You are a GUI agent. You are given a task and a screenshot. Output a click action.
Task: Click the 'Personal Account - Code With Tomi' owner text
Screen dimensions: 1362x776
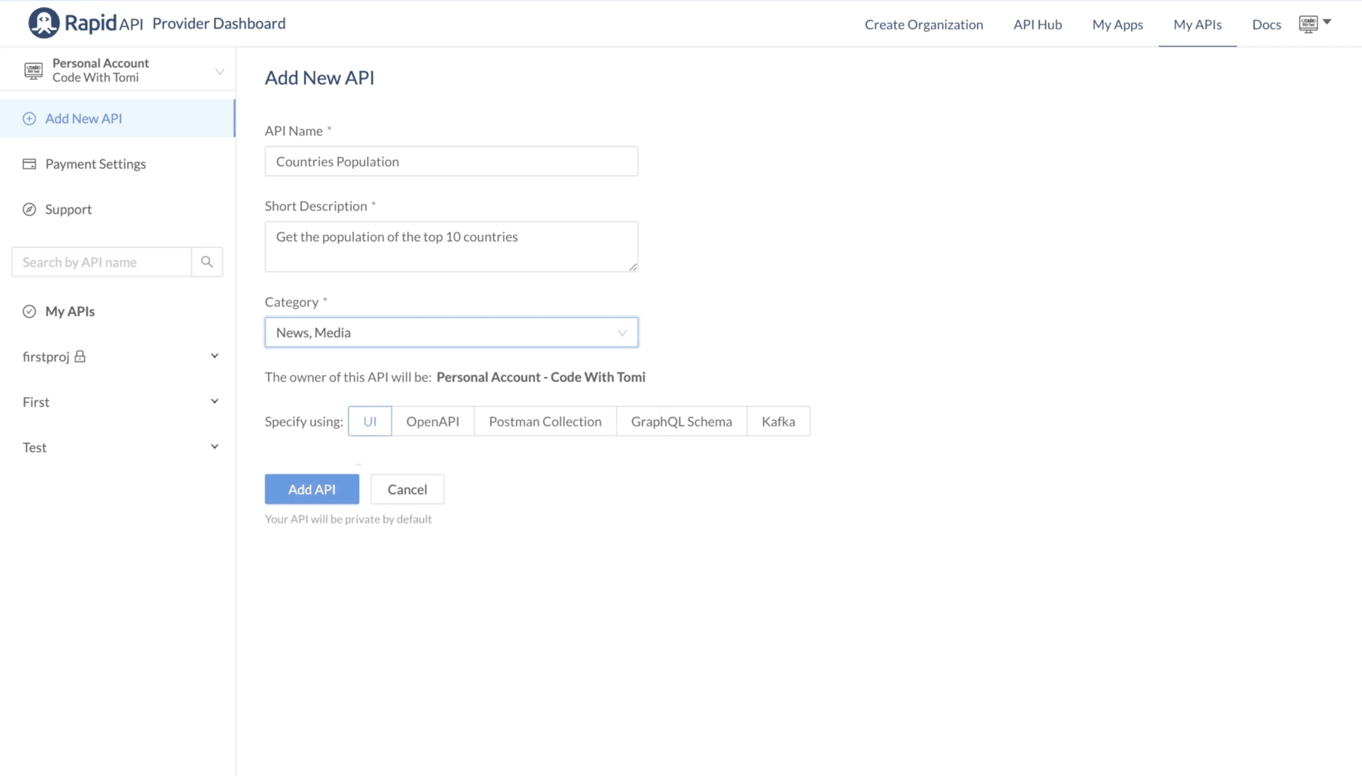pos(541,377)
